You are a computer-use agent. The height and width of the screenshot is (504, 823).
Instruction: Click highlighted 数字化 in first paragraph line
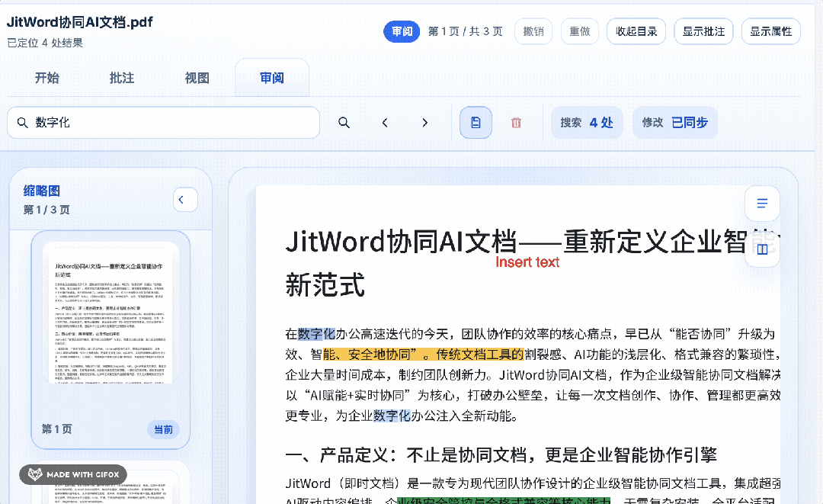[316, 334]
